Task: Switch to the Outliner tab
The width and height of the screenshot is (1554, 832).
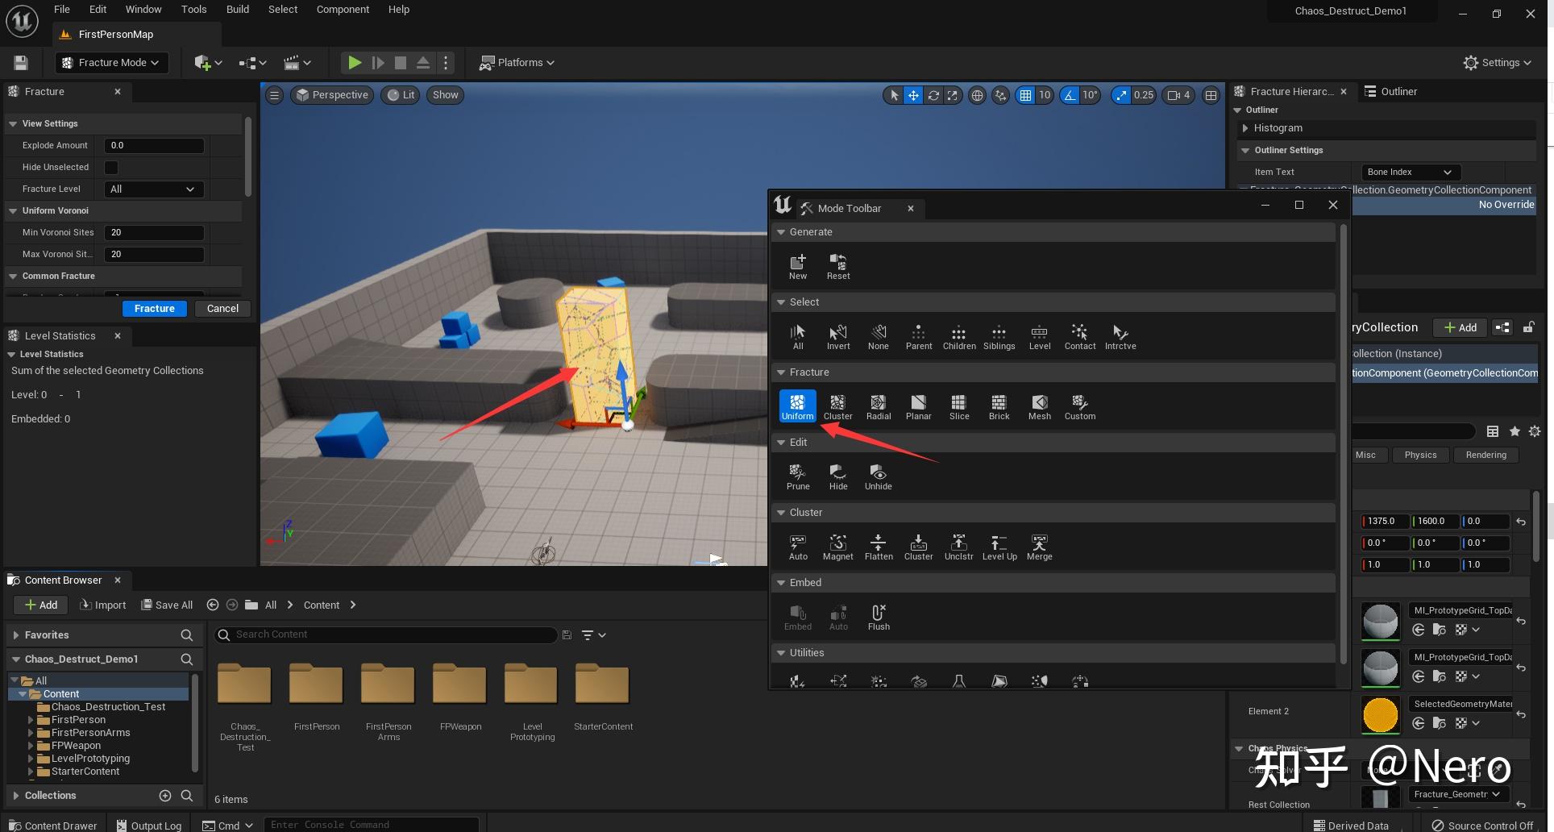Action: pyautogui.click(x=1398, y=92)
